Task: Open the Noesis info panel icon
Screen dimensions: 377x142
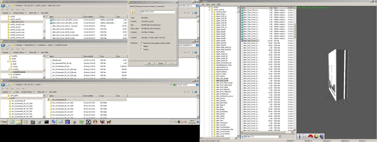Action: [x=300, y=136]
